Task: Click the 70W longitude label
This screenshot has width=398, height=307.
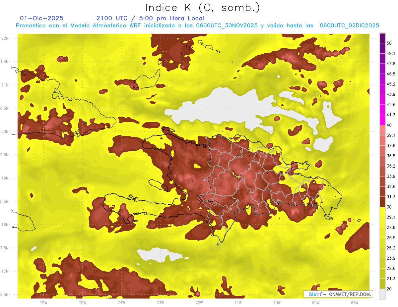Action: 277,303
